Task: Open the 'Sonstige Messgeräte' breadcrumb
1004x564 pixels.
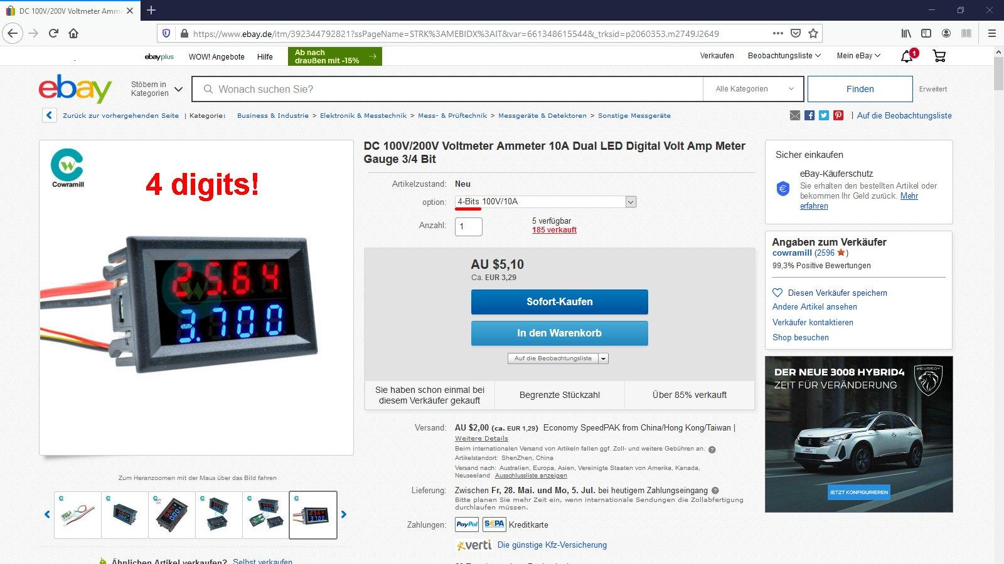Action: pyautogui.click(x=634, y=115)
